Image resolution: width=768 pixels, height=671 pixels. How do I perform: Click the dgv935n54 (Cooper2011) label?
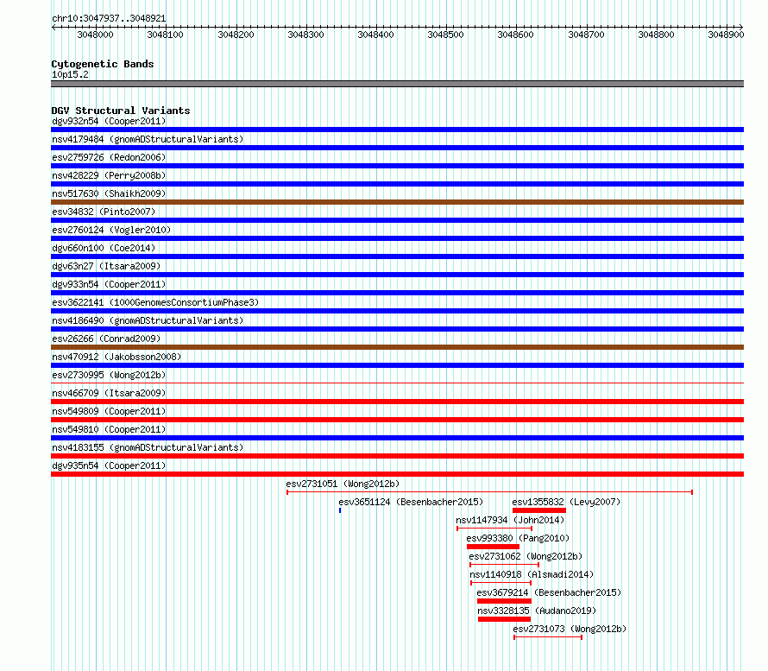pos(109,465)
